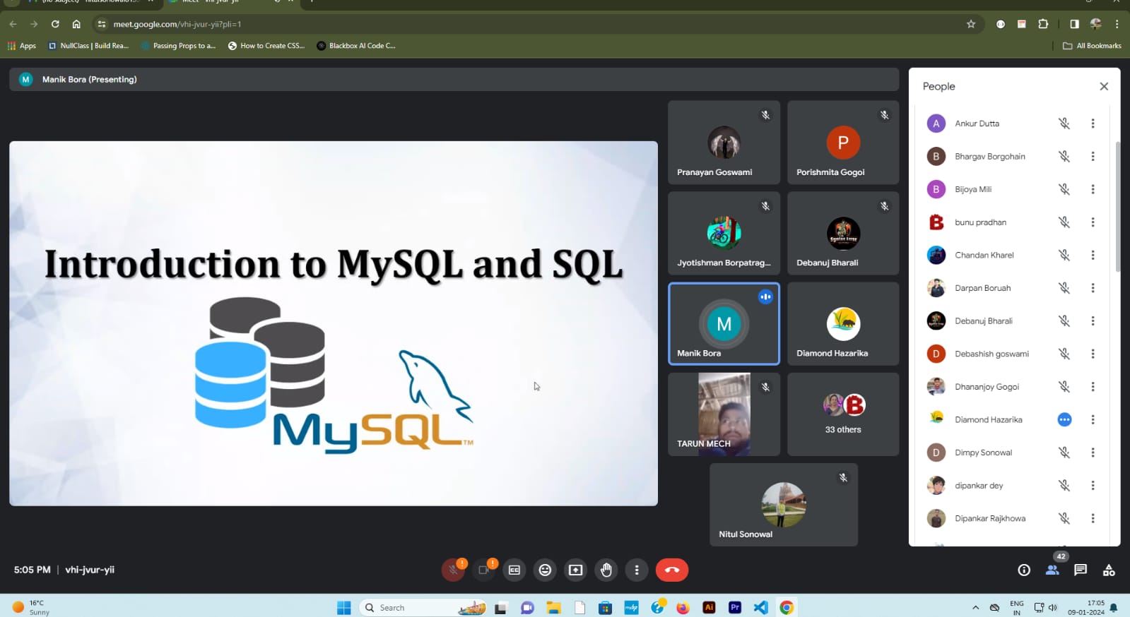Open Visual Studio Code from the taskbar
This screenshot has height=617, width=1130.
(760, 607)
